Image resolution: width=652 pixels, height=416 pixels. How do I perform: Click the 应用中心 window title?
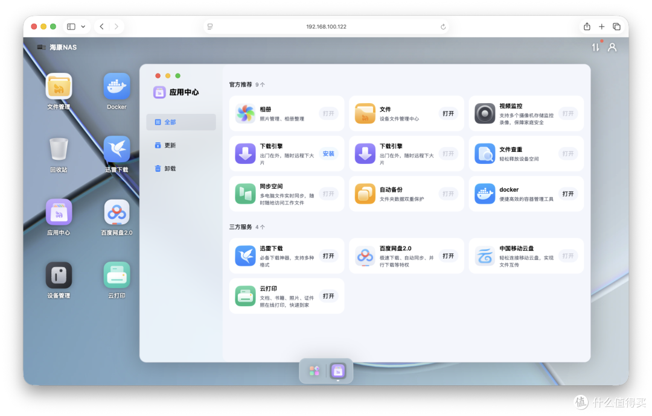(184, 92)
